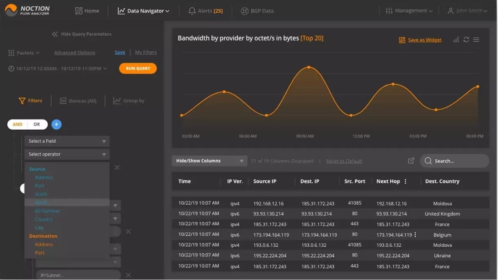Viewport: 498px width, 280px height.
Task: Choose VLAN in the field list
Action: (x=41, y=195)
